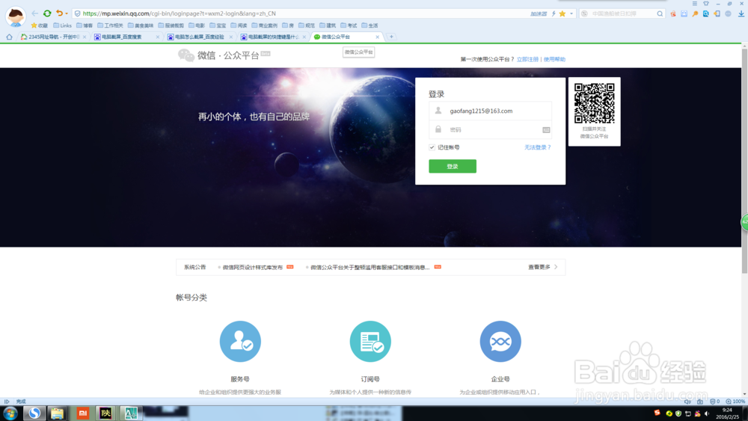Screen dimensions: 748x421
Task: Click the phone transfer extension icon
Action: click(x=717, y=13)
